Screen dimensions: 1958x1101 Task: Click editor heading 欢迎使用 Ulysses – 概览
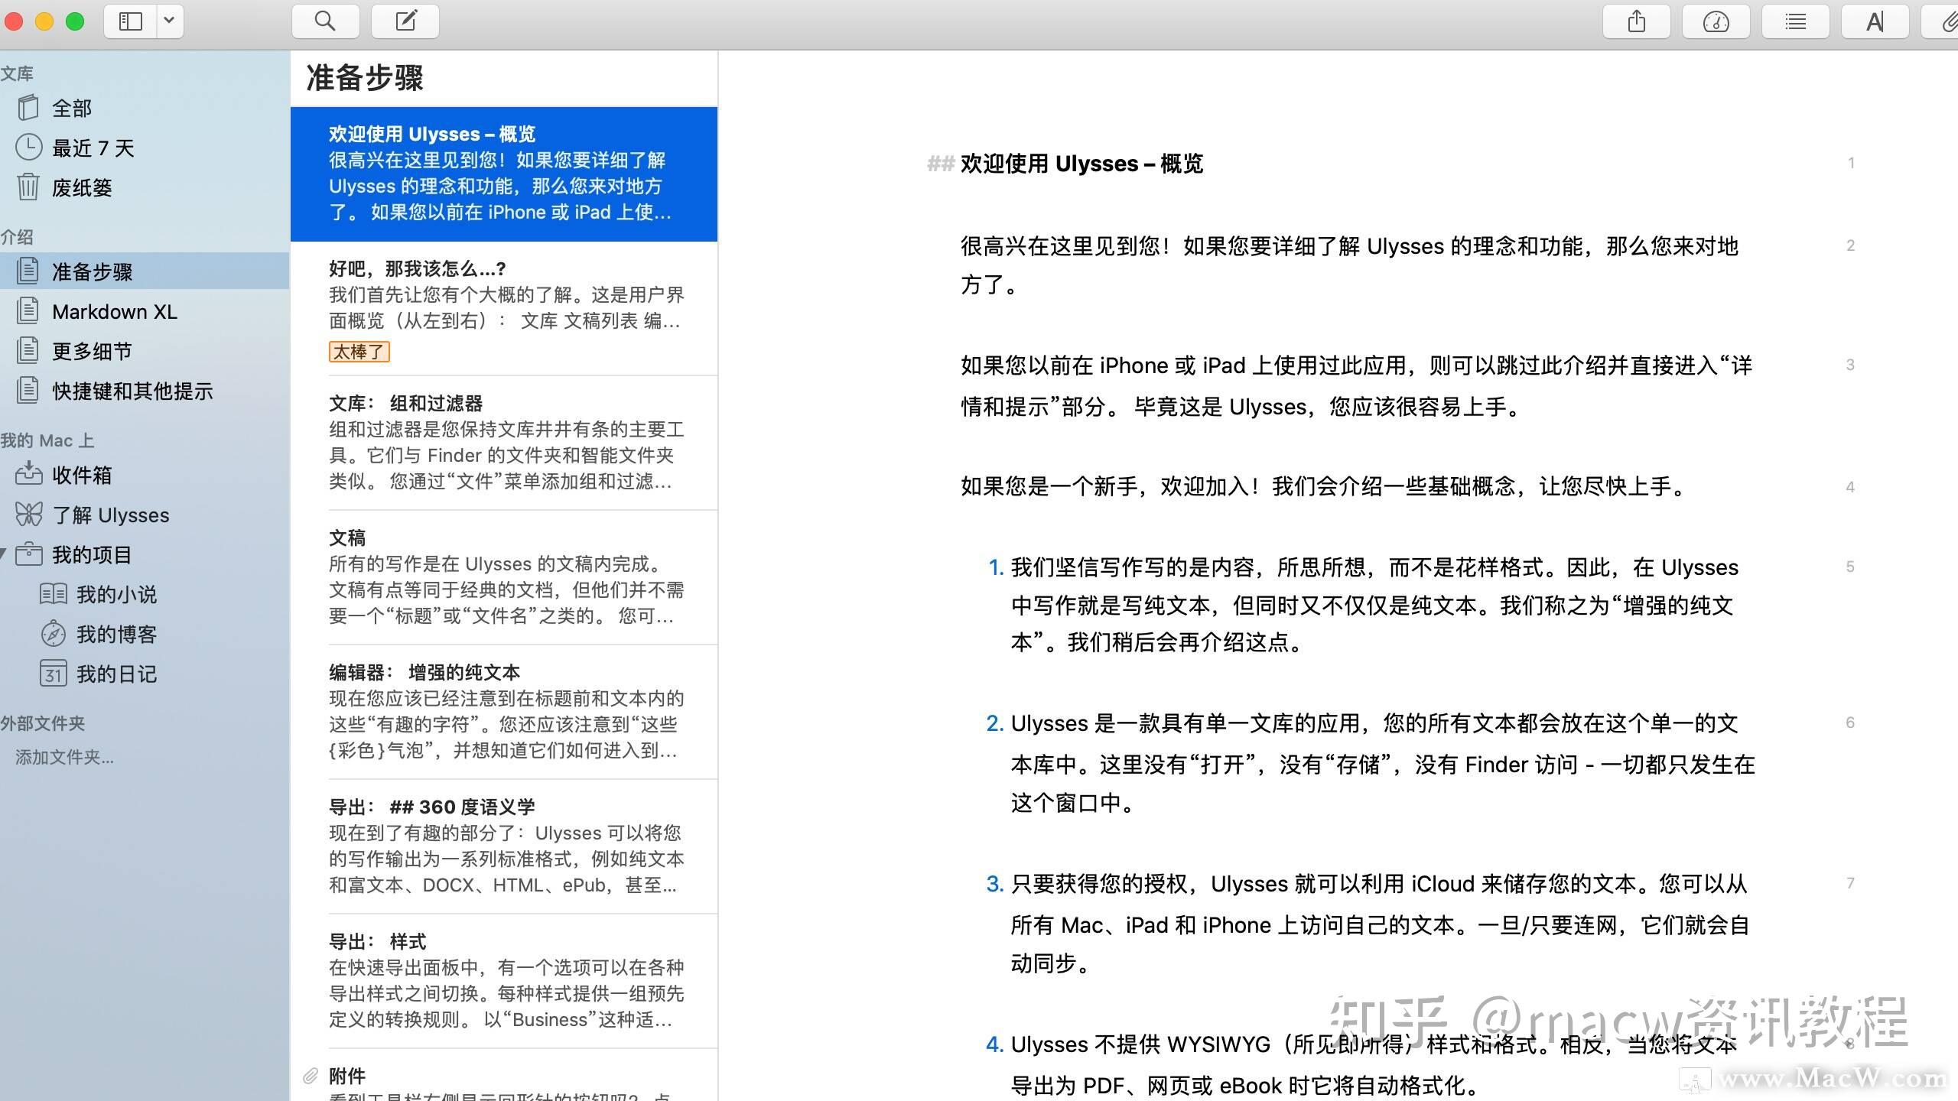coord(1082,164)
